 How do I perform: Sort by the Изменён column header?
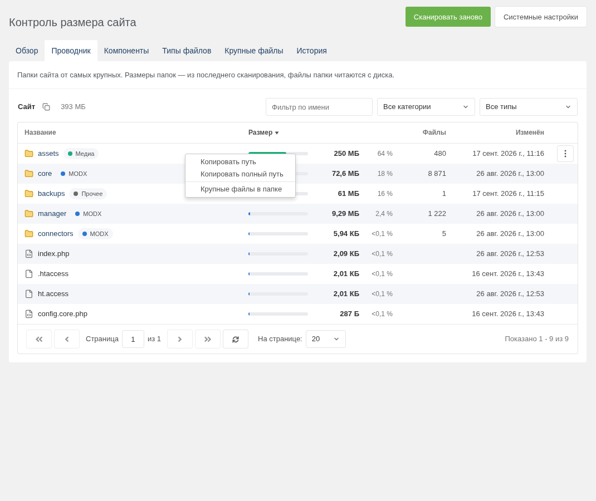pos(530,132)
